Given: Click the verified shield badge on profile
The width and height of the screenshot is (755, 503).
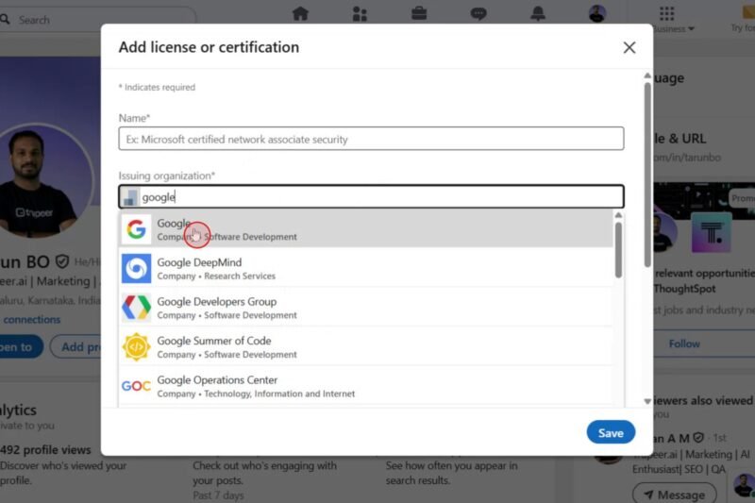Looking at the screenshot, I should coord(61,261).
